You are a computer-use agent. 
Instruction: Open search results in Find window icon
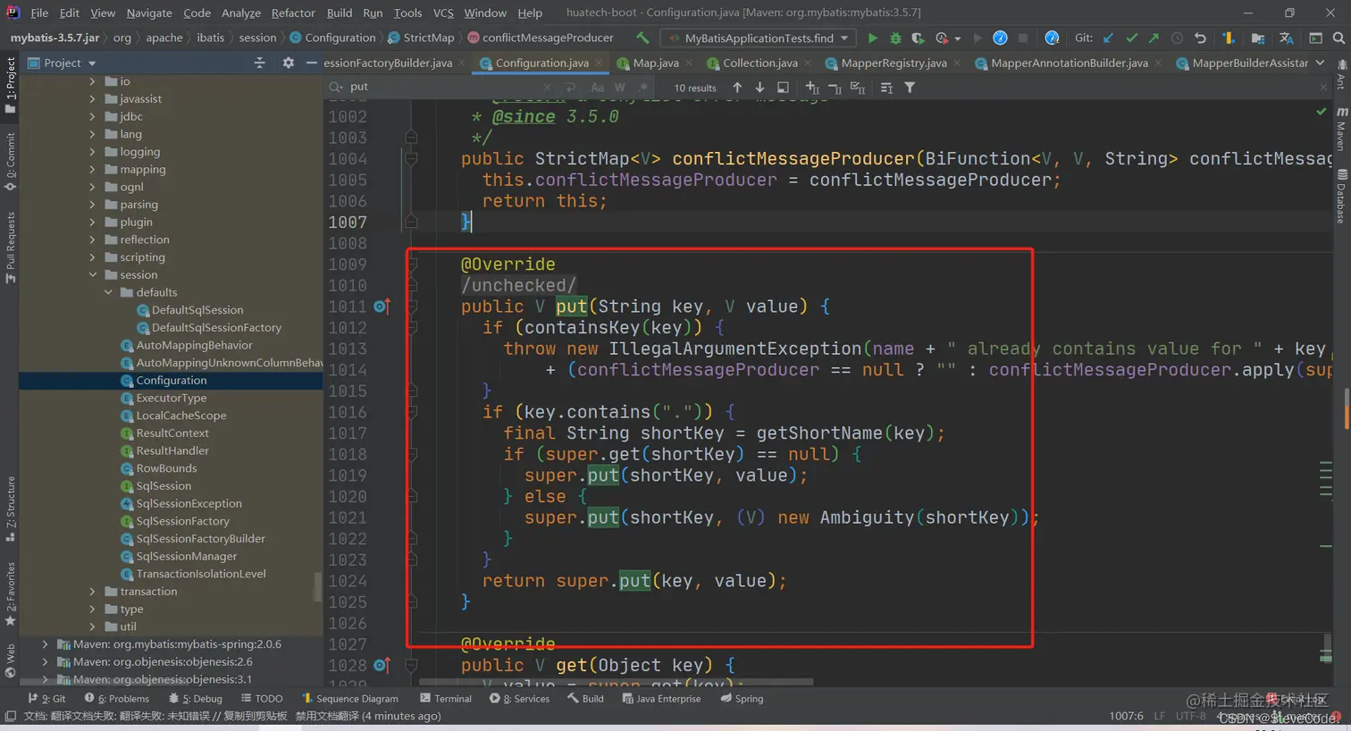pyautogui.click(x=783, y=88)
